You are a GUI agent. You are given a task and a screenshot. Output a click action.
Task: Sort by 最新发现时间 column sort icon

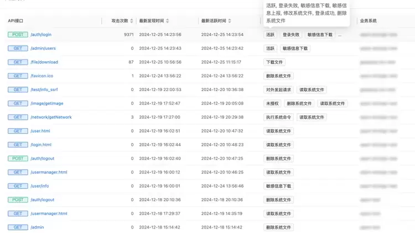click(x=168, y=21)
